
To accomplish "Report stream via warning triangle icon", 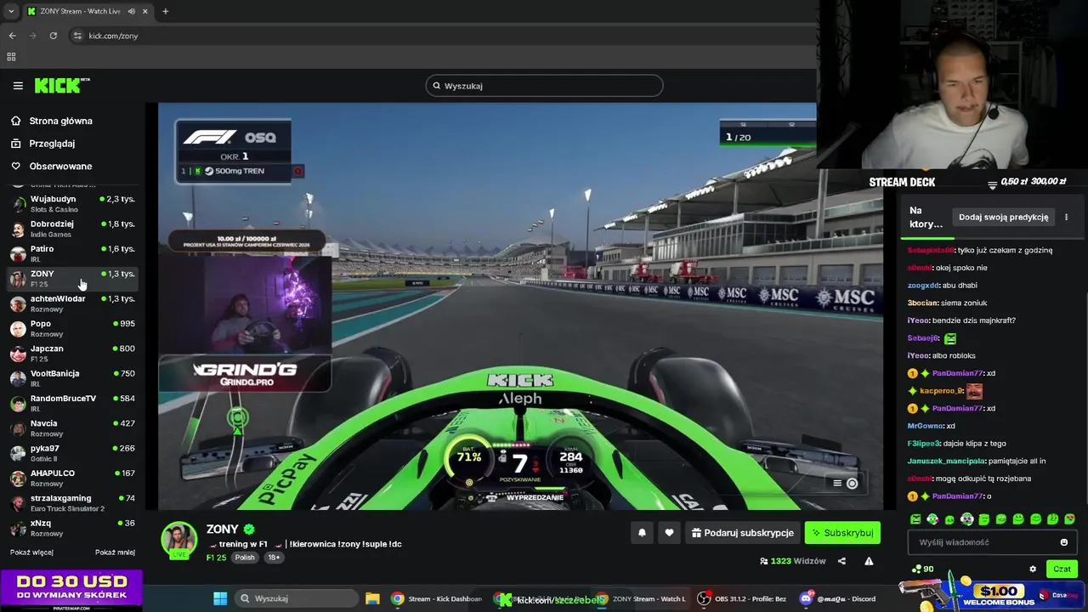I will pos(869,561).
